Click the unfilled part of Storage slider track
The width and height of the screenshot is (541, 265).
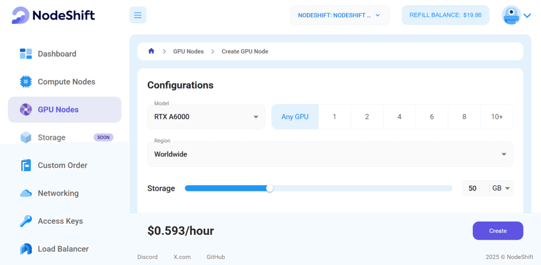(x=362, y=188)
